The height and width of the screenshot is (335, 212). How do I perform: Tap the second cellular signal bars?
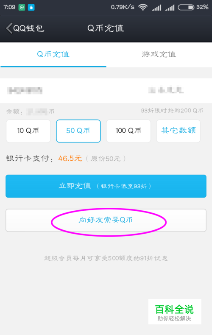coord(170,8)
